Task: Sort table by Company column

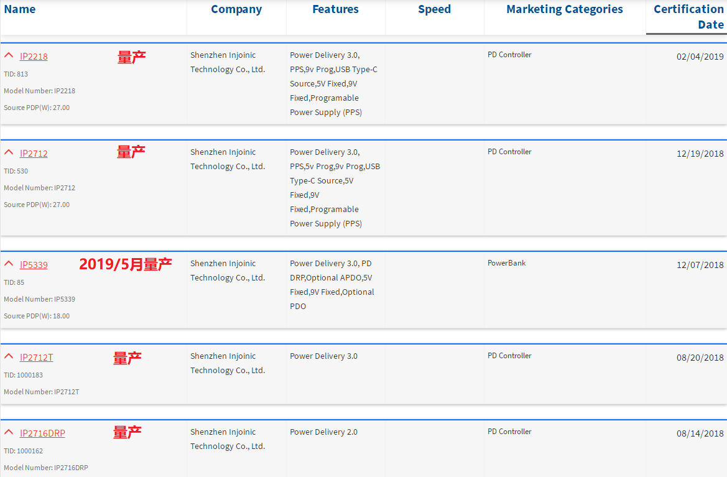Action: click(236, 9)
